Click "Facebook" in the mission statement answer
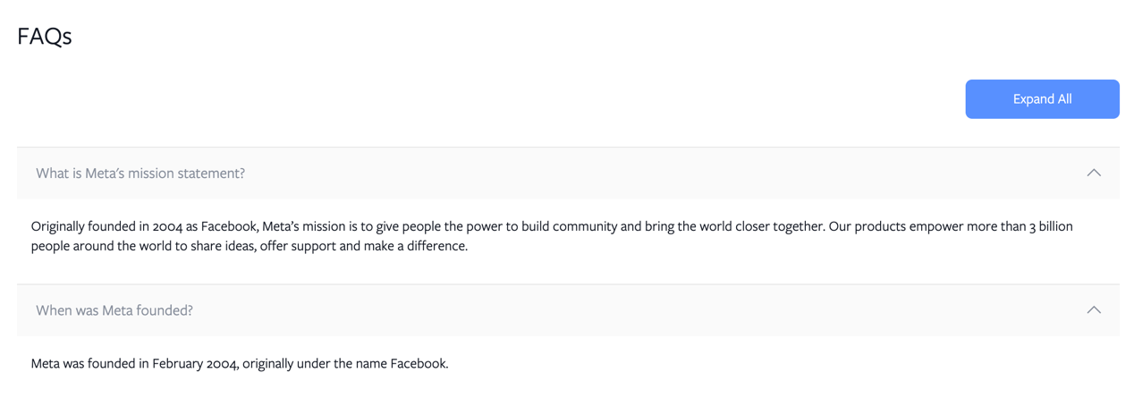 click(x=229, y=226)
